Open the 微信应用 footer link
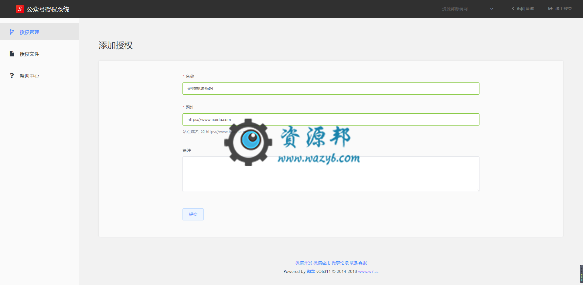The width and height of the screenshot is (583, 285). 322,263
